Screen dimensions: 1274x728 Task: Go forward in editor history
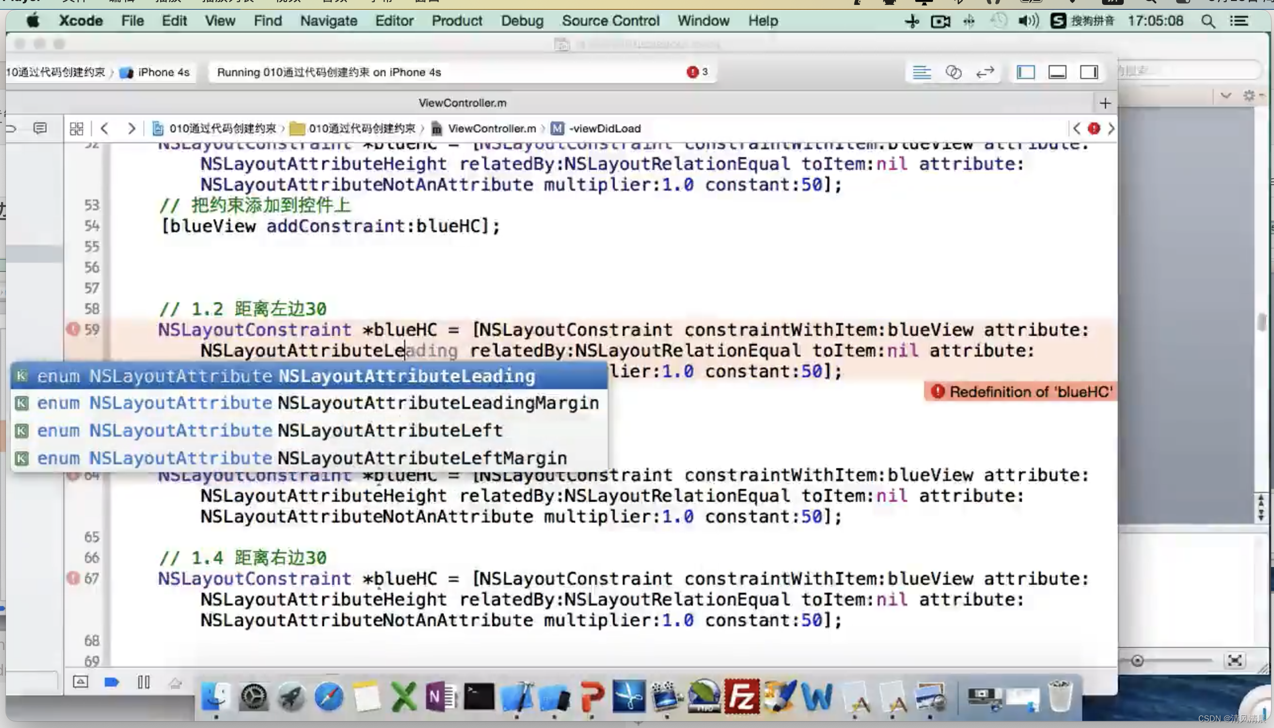tap(131, 128)
